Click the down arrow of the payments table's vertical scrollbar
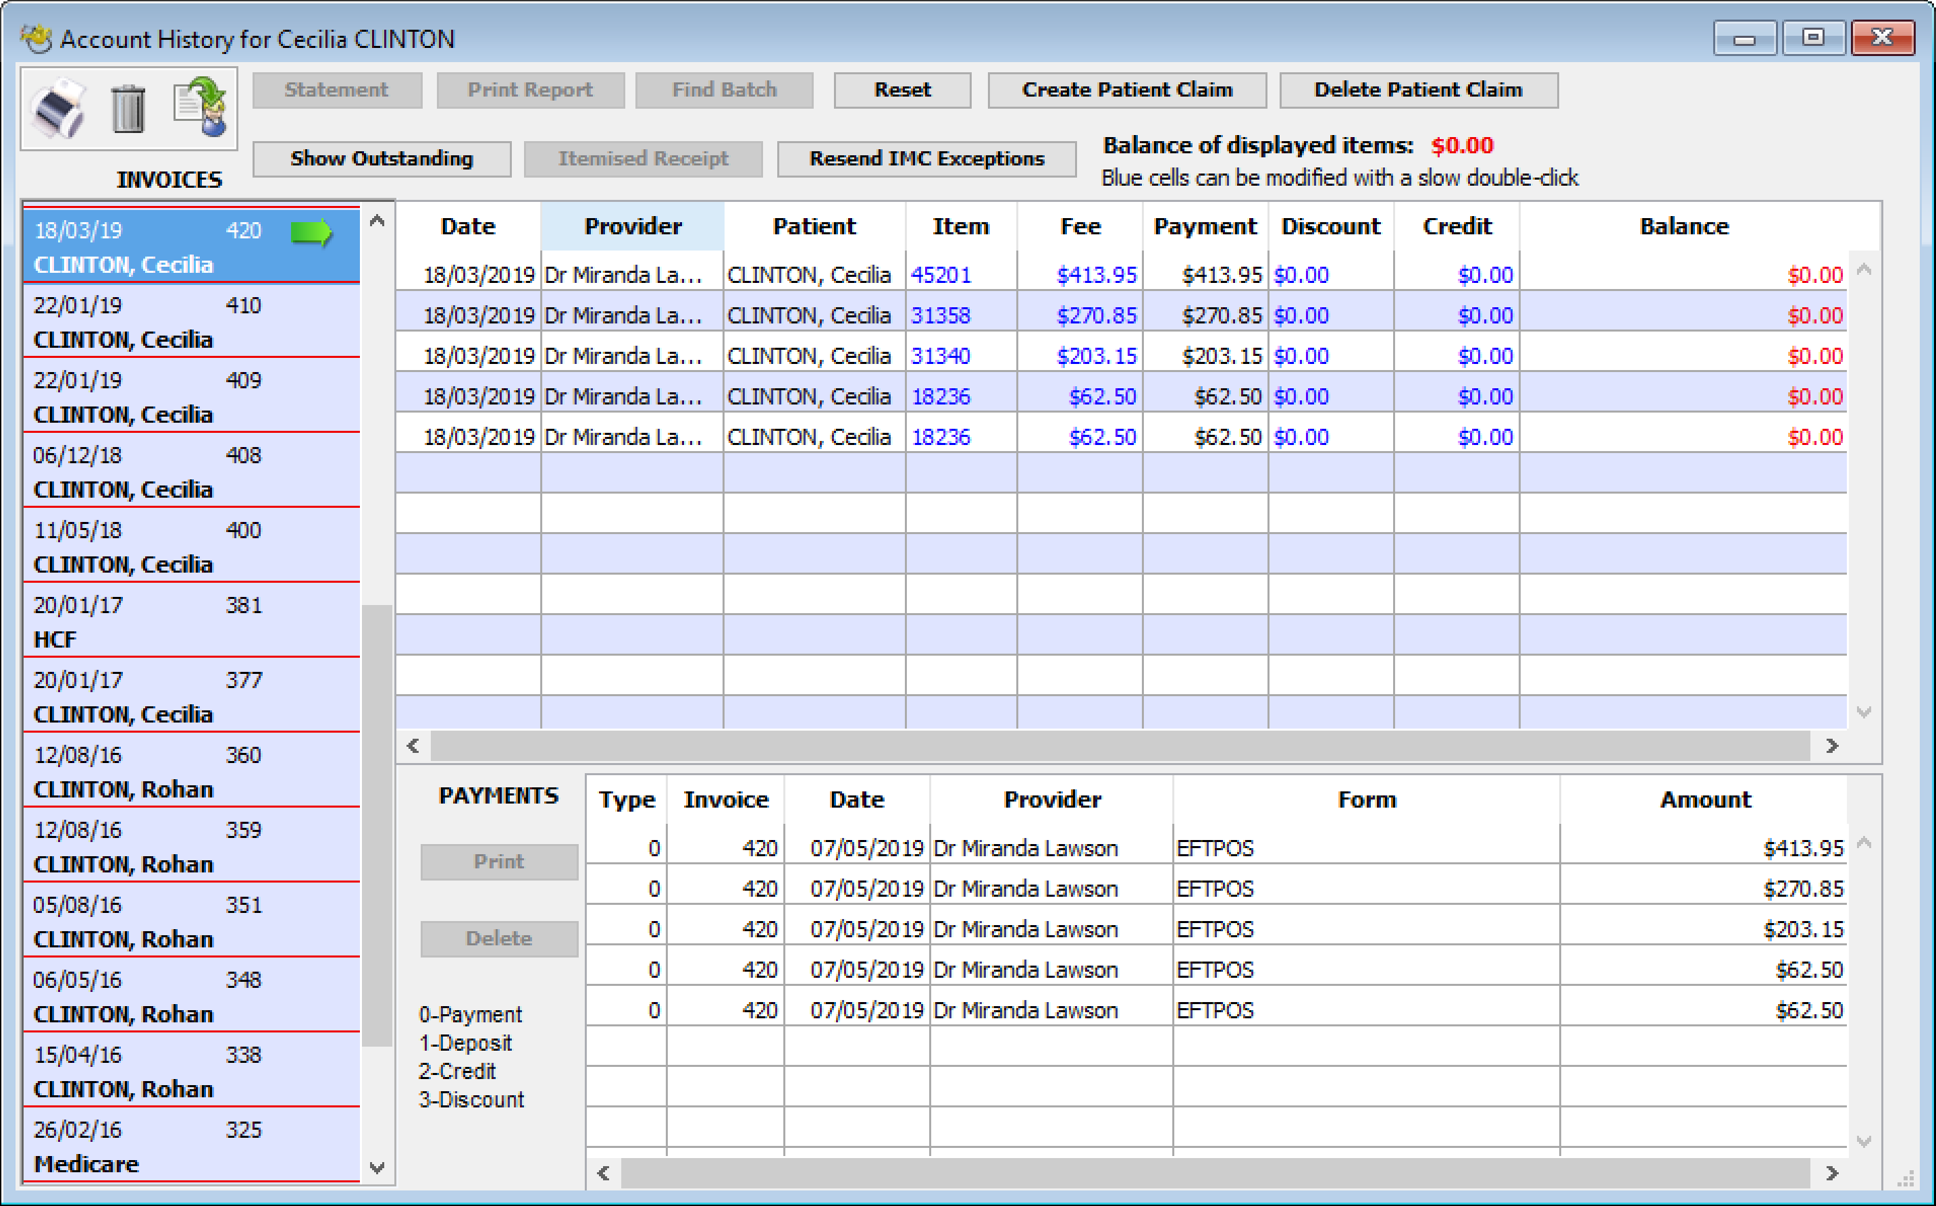This screenshot has width=1936, height=1206. 1864,1143
